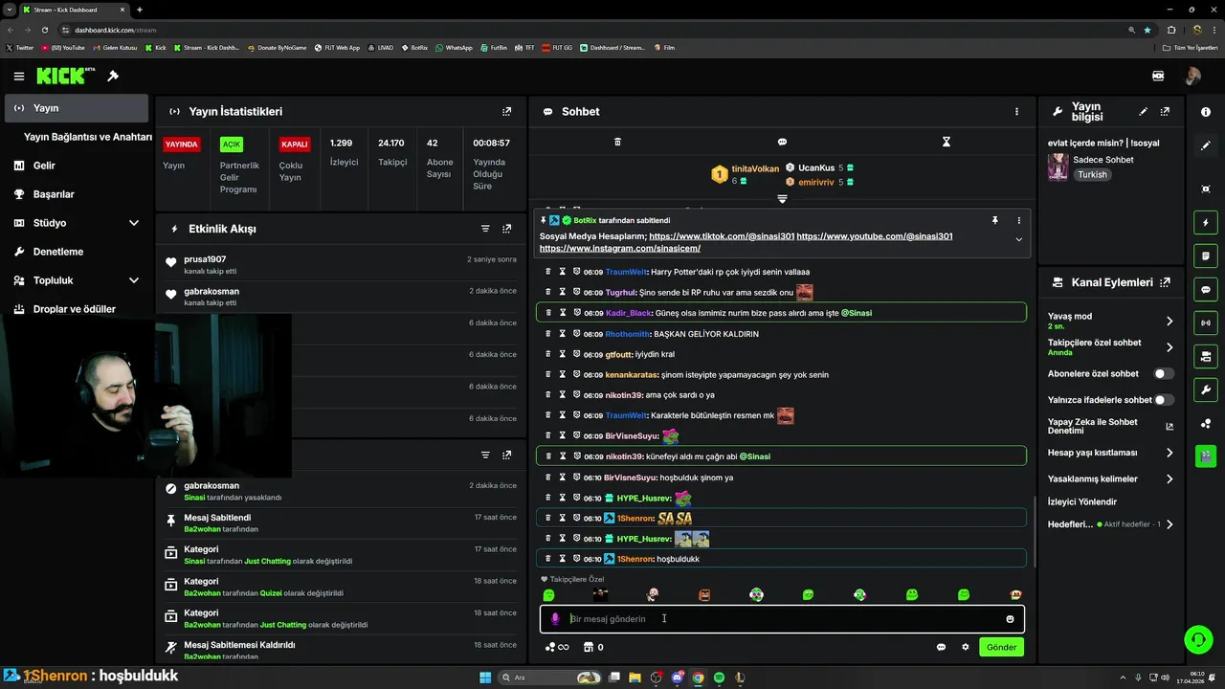Open filter options in Etkinlik Akışı

click(485, 229)
